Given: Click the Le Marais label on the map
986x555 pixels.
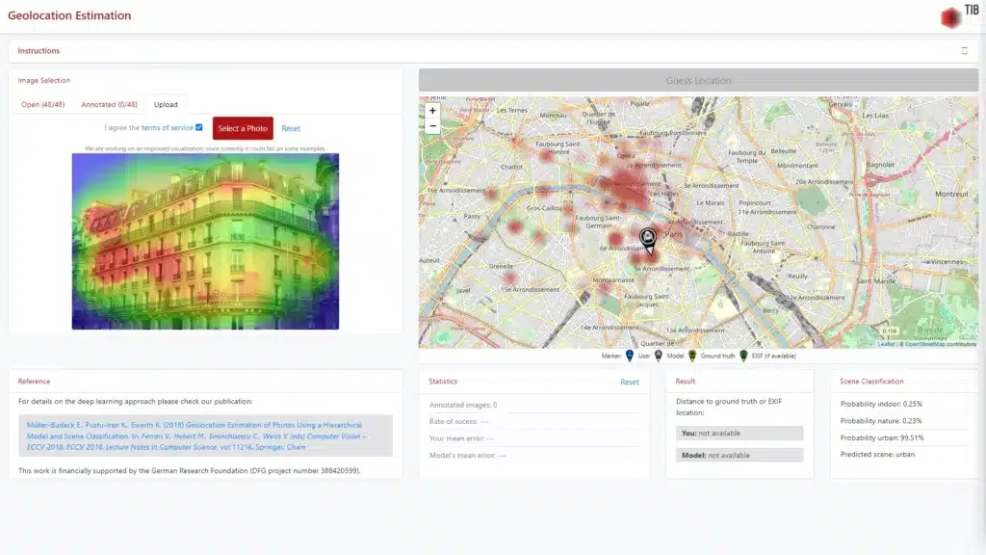Looking at the screenshot, I should point(711,203).
